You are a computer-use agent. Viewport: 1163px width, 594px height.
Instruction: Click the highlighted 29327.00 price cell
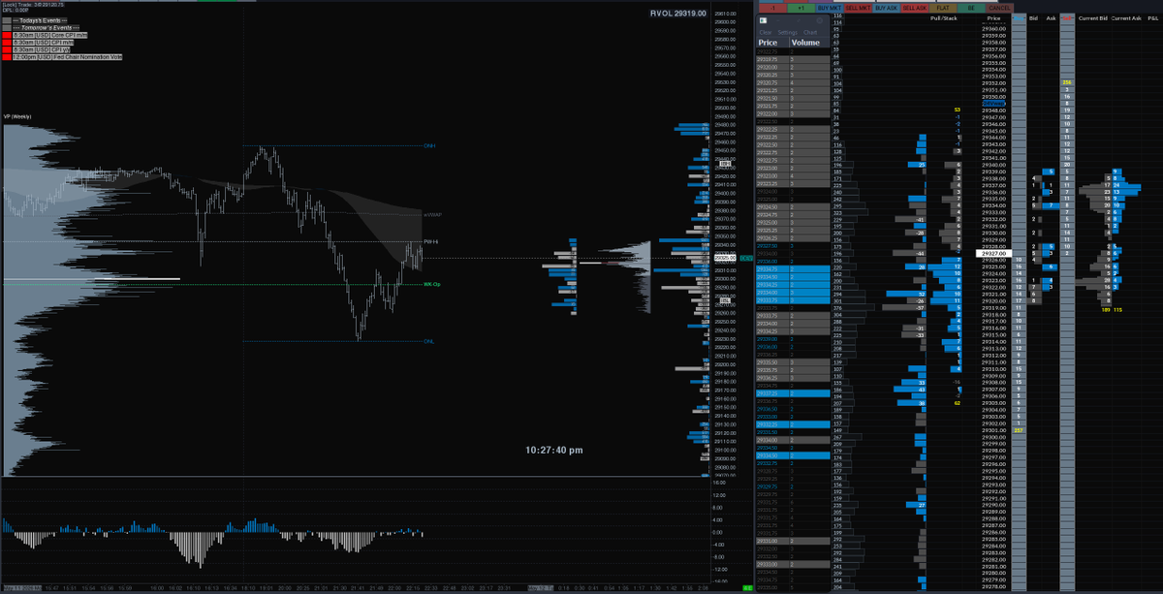point(993,253)
